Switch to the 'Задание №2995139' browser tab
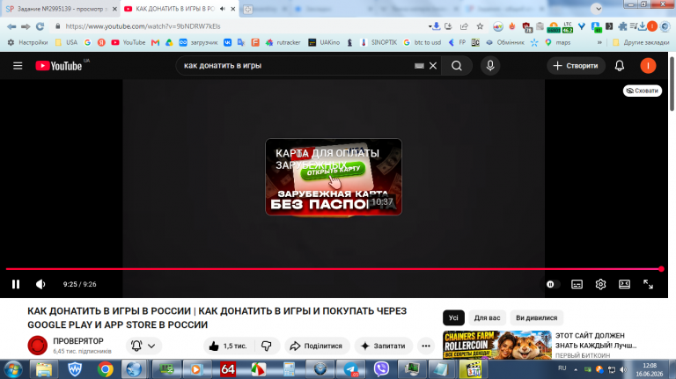This screenshot has height=379, width=676. click(x=61, y=9)
